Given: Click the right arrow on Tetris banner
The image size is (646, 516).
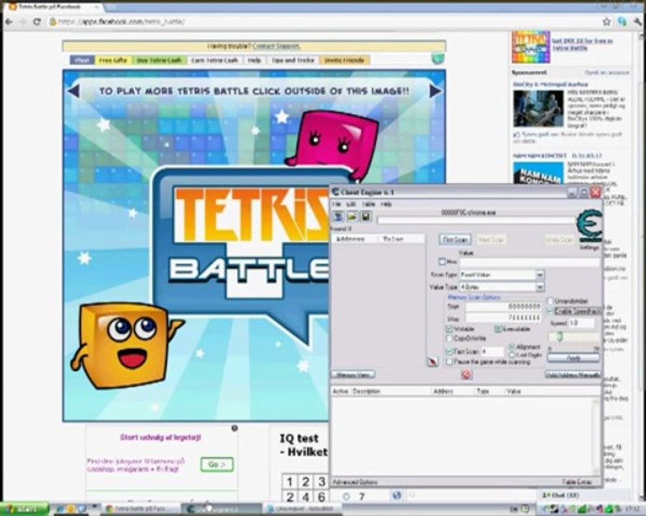Looking at the screenshot, I should tap(435, 91).
